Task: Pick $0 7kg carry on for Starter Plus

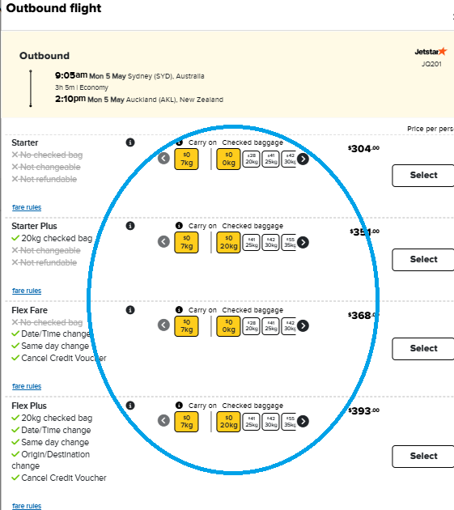Action: (186, 243)
